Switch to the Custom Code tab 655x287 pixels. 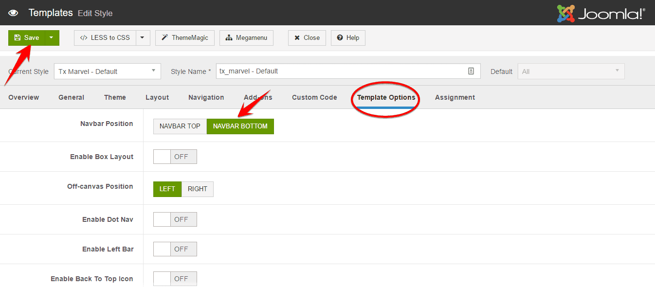coord(314,97)
